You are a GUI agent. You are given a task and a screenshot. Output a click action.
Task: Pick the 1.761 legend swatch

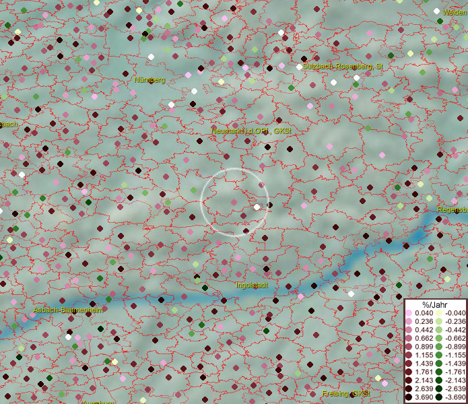tap(409, 372)
